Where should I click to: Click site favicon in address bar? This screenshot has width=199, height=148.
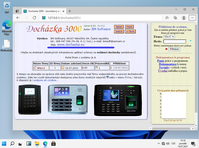(x=44, y=18)
